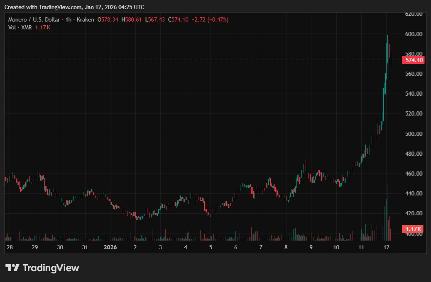Select the 620.00 label on price axis
The height and width of the screenshot is (282, 431).
tap(414, 14)
